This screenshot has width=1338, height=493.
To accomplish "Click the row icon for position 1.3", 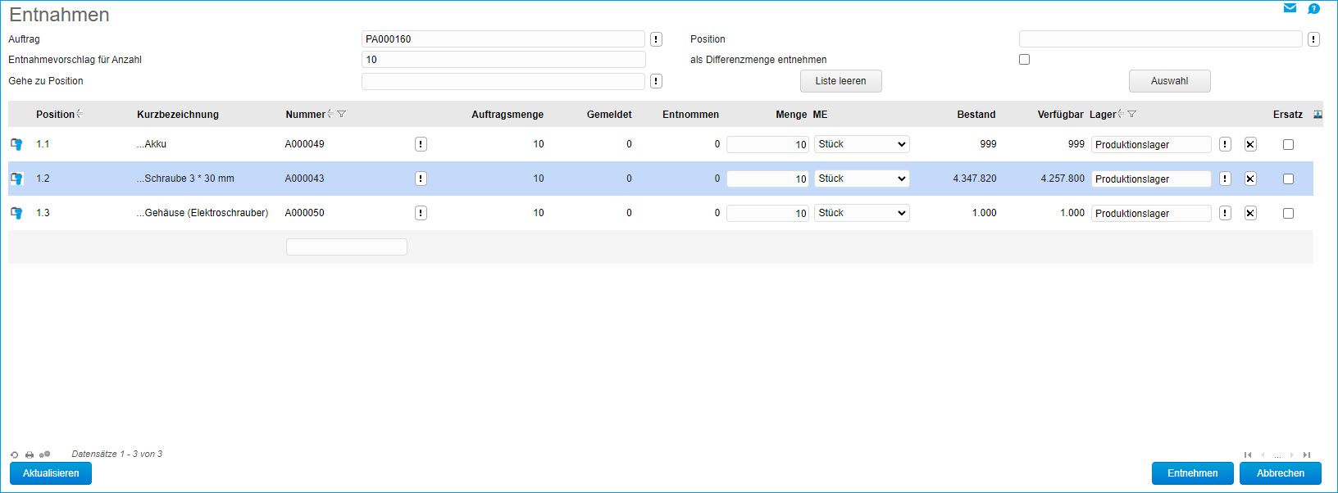I will pyautogui.click(x=16, y=213).
